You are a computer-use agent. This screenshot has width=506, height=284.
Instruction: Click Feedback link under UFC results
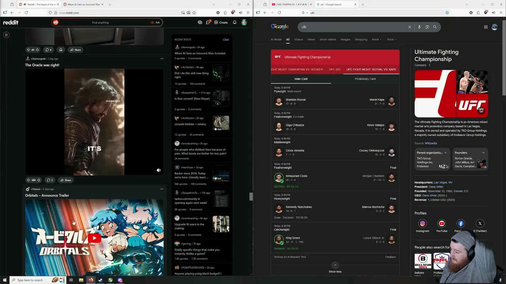click(391, 257)
